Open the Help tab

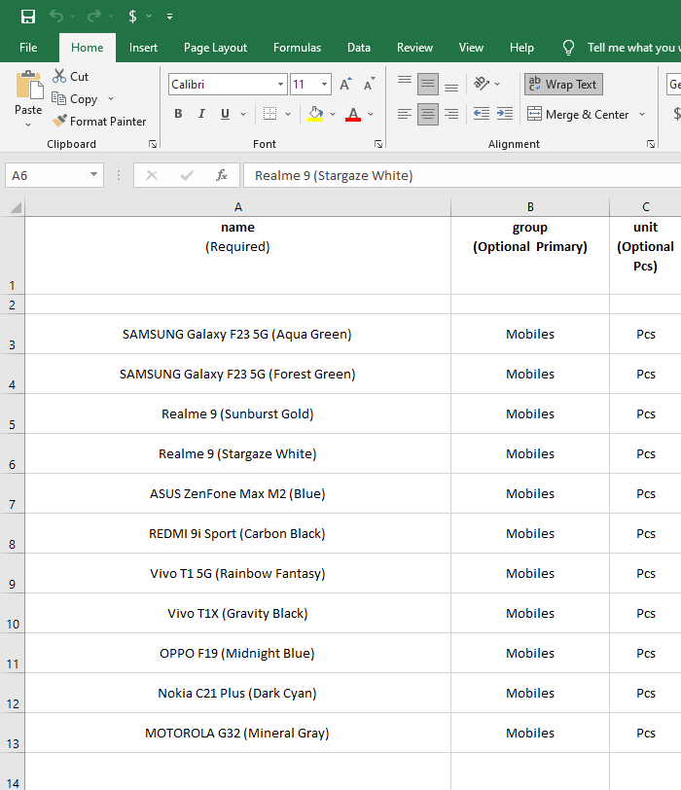pos(521,48)
